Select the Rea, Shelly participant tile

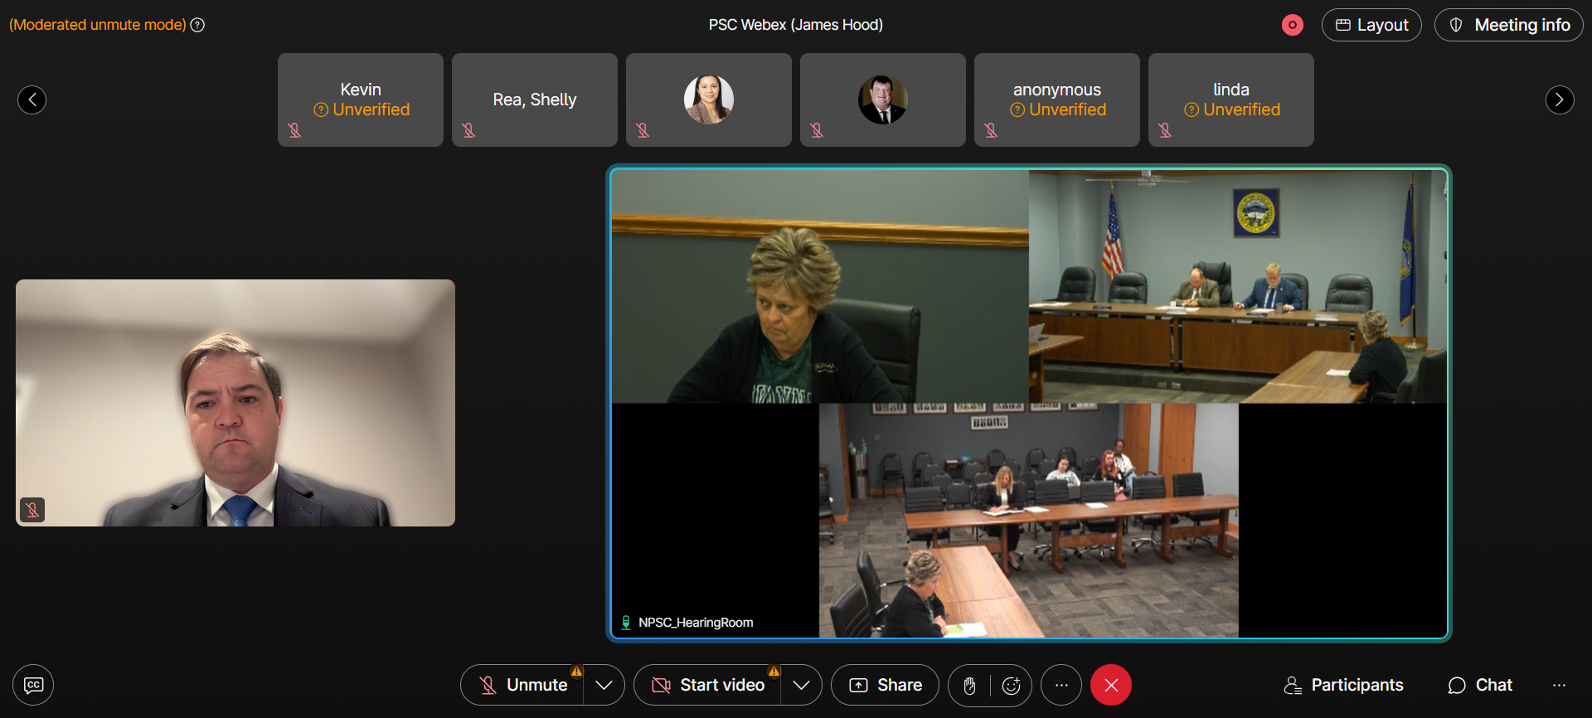(535, 99)
